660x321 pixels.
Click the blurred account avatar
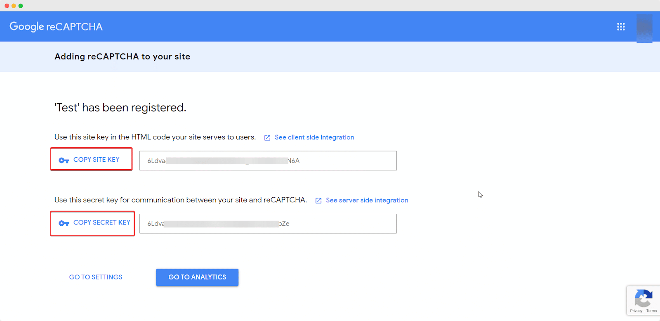coord(644,28)
